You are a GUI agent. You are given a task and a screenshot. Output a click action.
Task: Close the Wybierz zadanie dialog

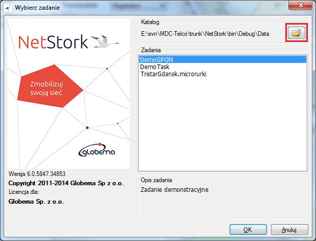click(301, 5)
